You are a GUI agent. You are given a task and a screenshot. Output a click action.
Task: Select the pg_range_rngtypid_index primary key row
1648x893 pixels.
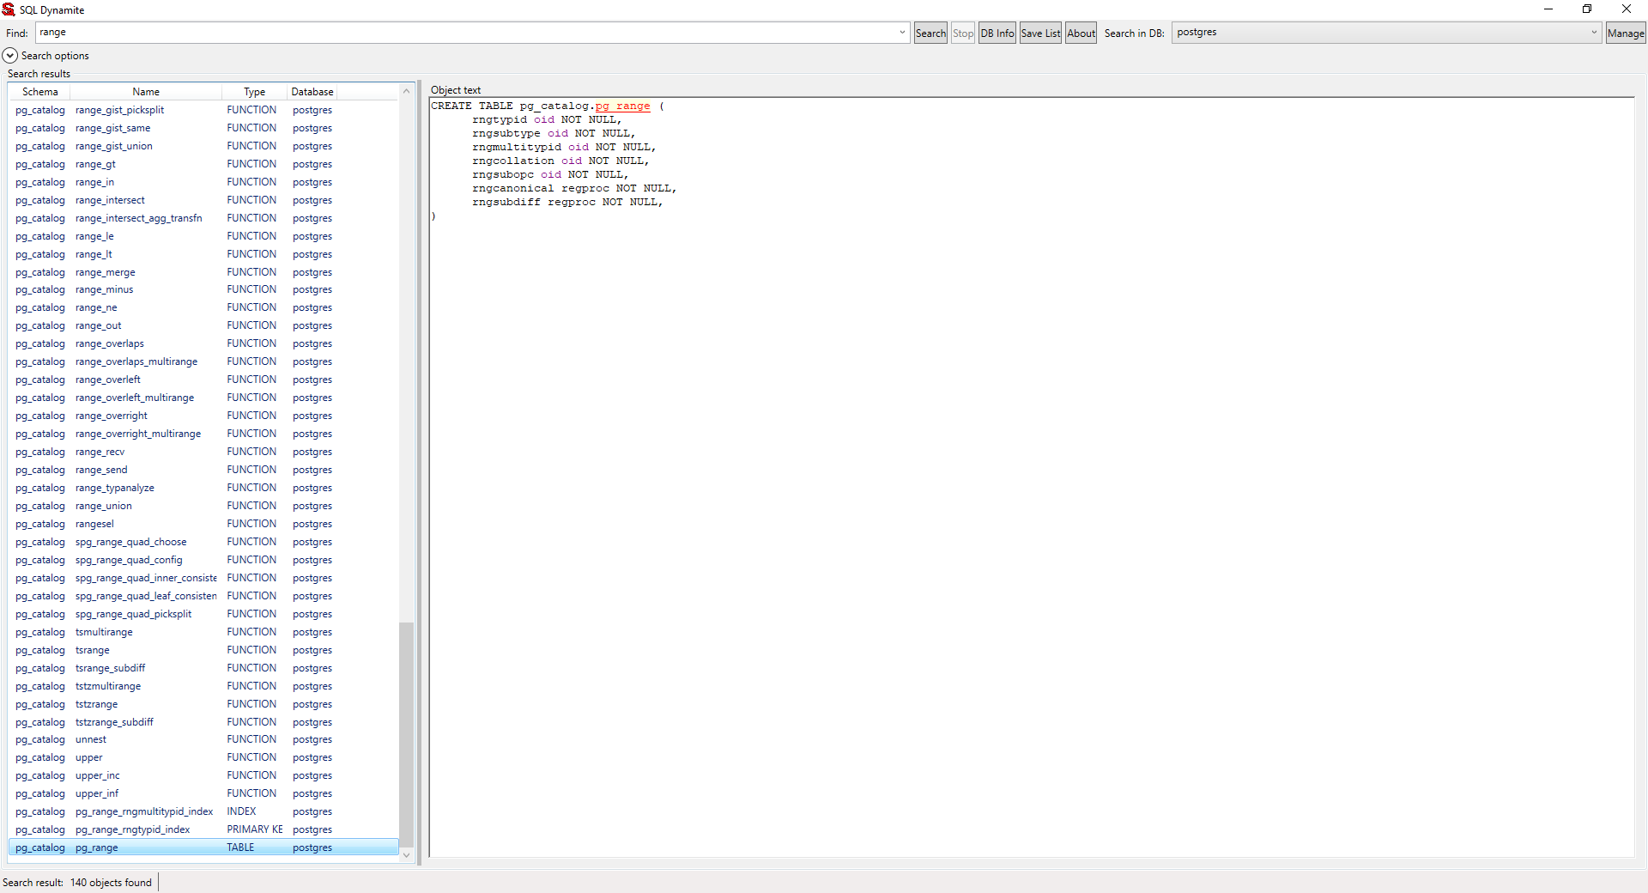132,829
